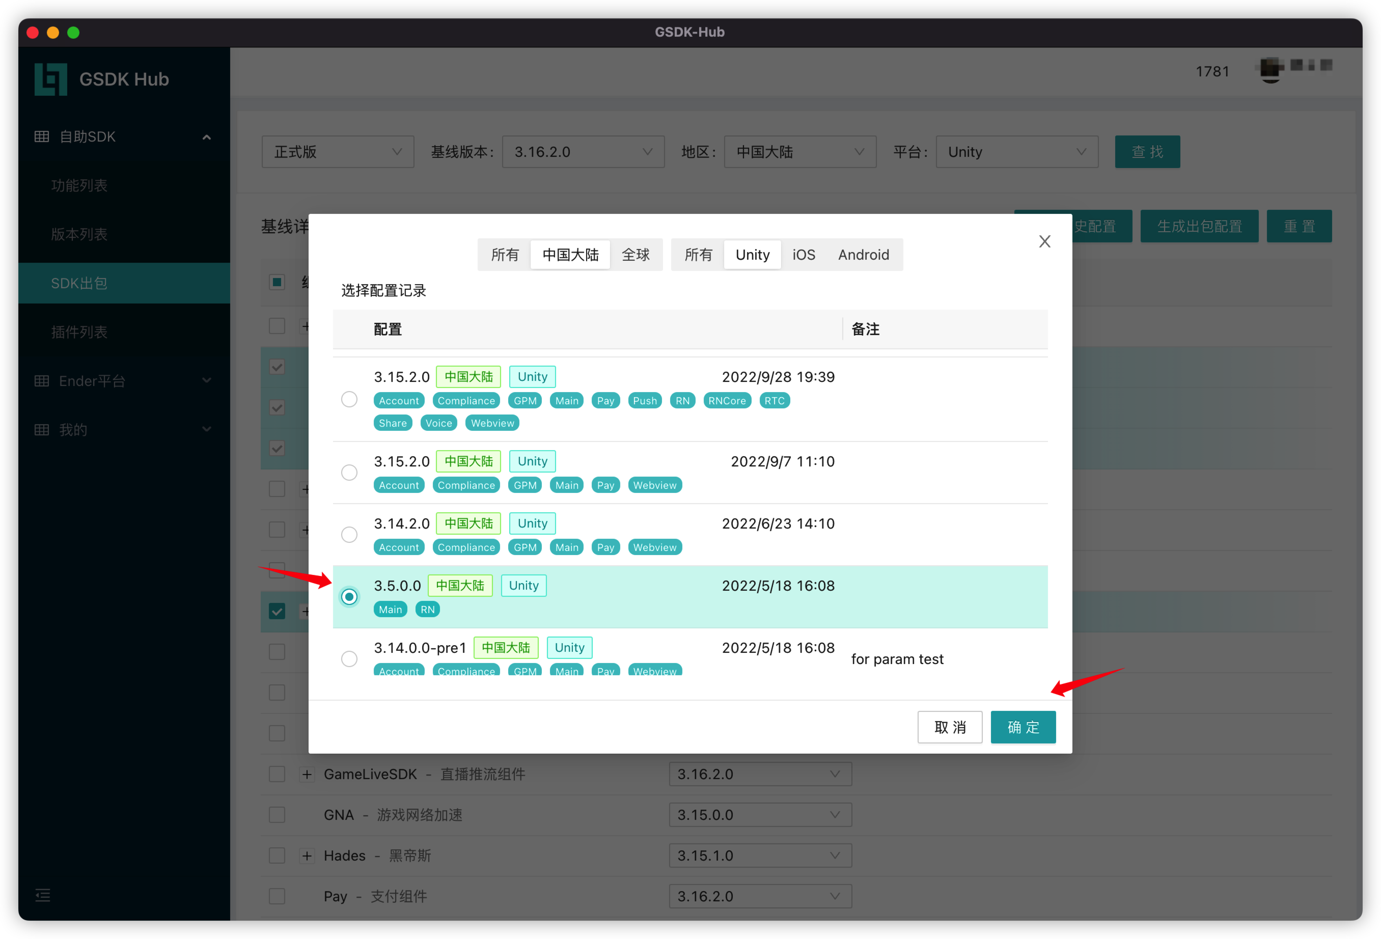Select the 3.5.0.0 config radio button
This screenshot has height=939, width=1381.
(x=349, y=597)
